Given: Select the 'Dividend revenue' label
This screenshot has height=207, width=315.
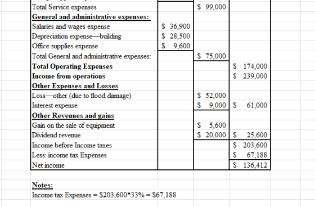Looking at the screenshot, I should point(56,135).
